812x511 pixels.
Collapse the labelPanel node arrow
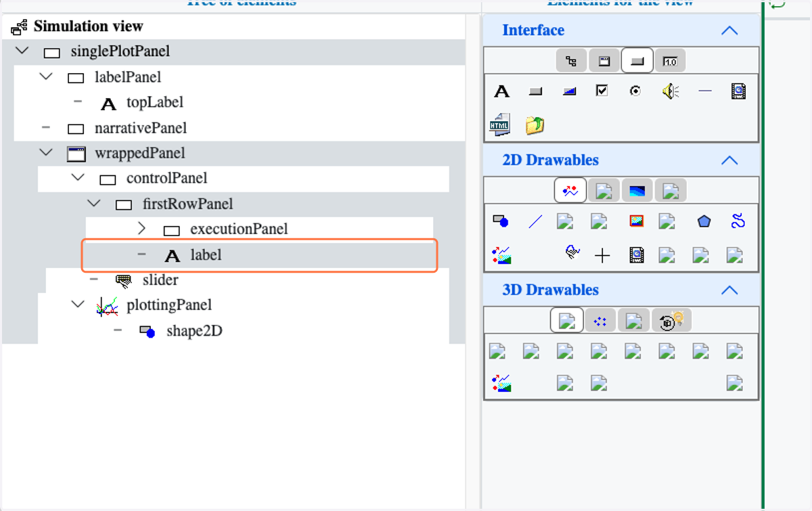pyautogui.click(x=46, y=76)
